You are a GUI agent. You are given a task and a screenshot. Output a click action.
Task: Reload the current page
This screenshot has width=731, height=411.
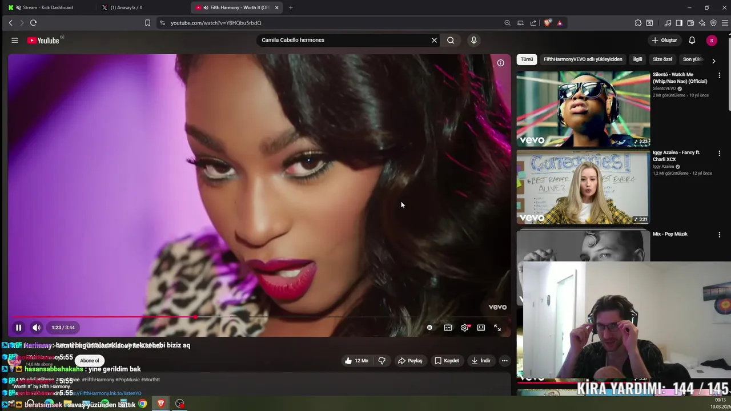33,23
